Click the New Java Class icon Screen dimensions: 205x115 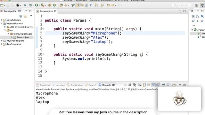pyautogui.click(x=54, y=5)
